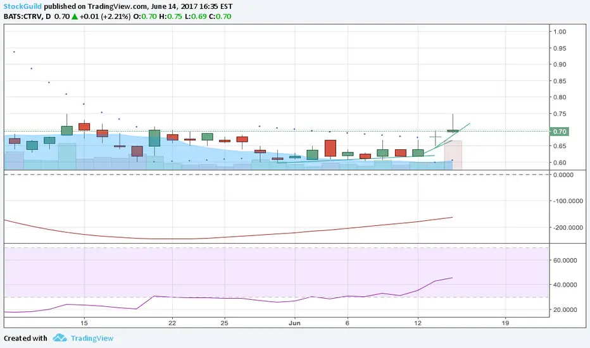Click the 25 date label on time axis
Screen dimensions: 590x348
point(224,323)
